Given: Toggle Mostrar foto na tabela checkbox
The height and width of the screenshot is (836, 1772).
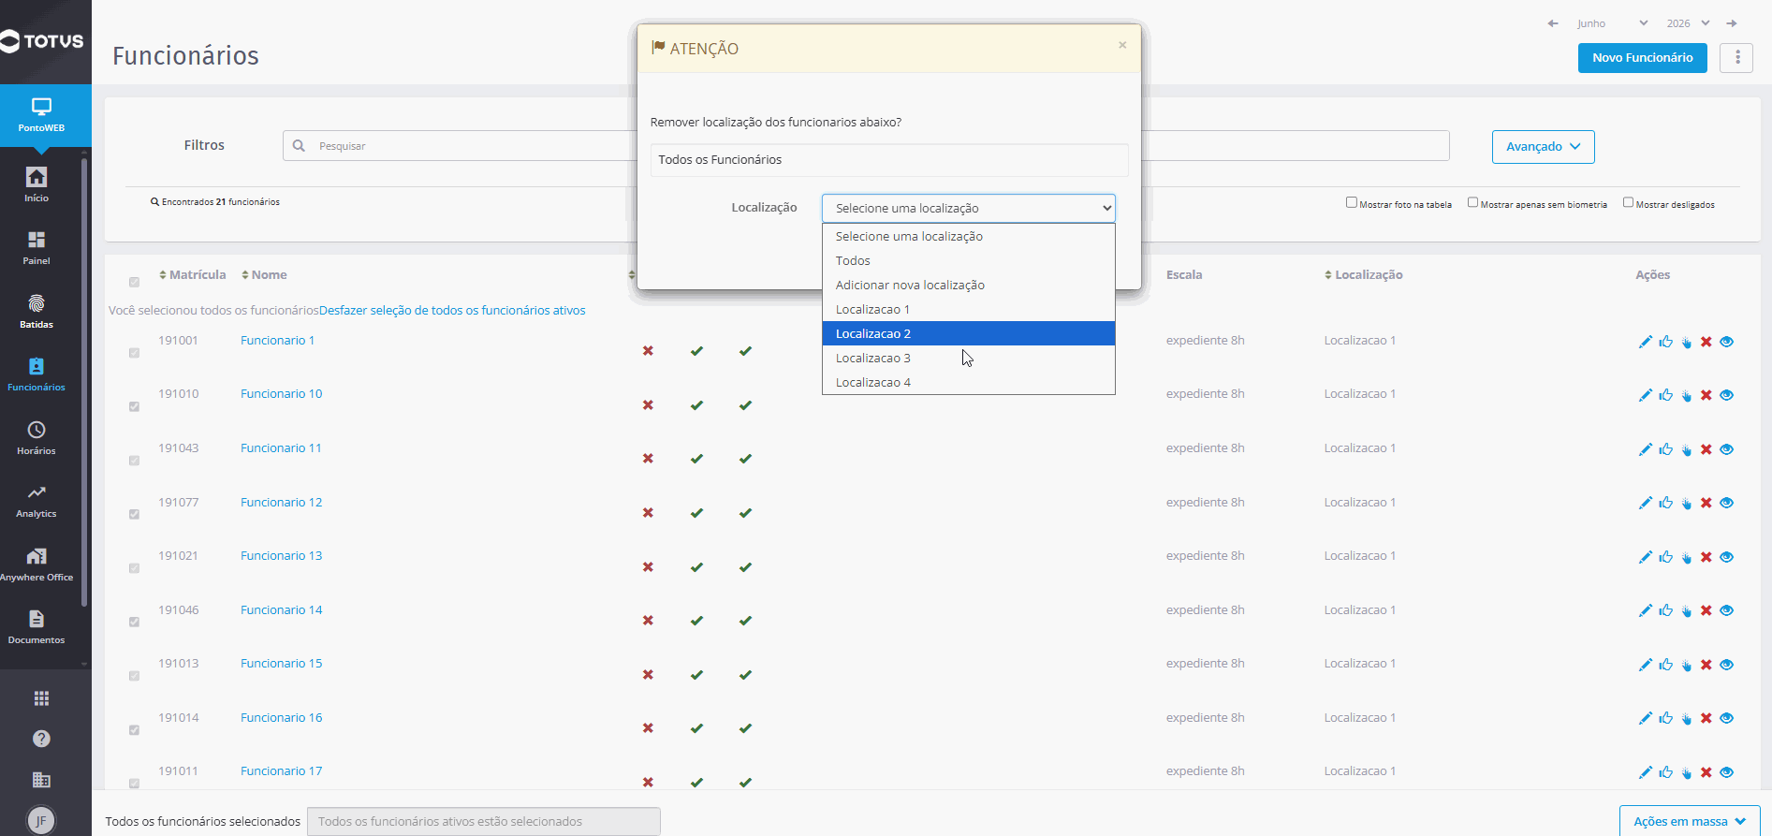Looking at the screenshot, I should click(1351, 202).
